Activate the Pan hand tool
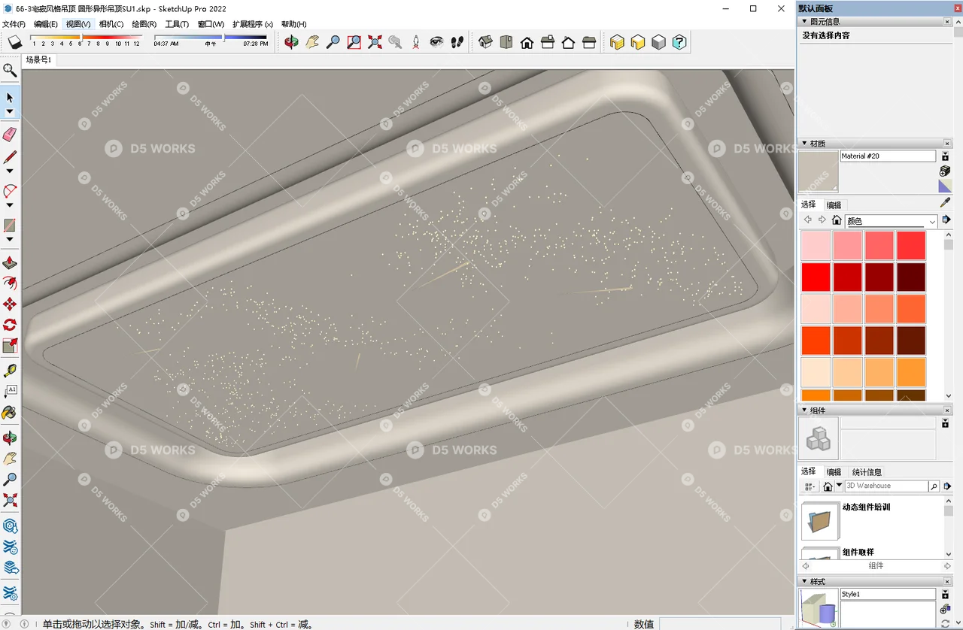The height and width of the screenshot is (630, 963). [x=10, y=456]
